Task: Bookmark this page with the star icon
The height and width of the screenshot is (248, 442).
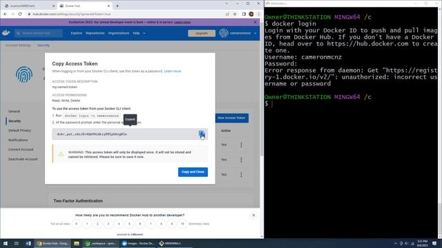Action: coord(235,14)
